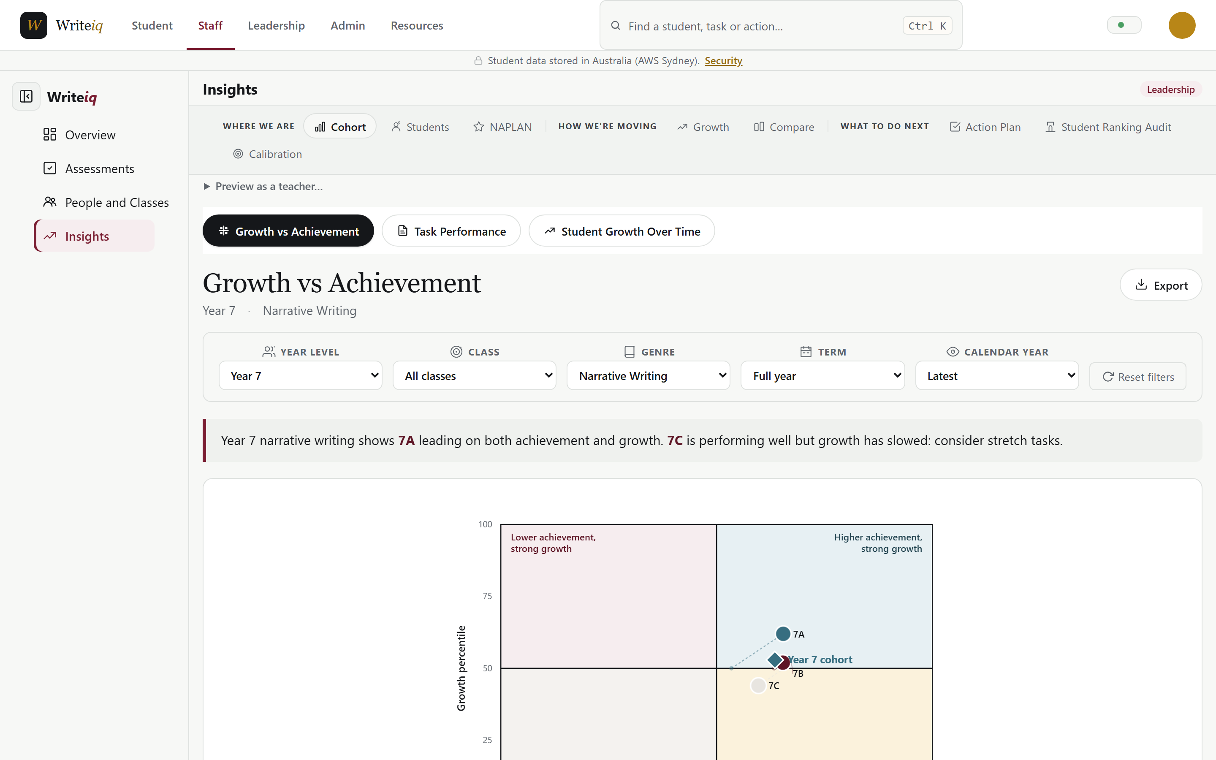
Task: Click the lock icon beside data notice
Action: click(478, 60)
